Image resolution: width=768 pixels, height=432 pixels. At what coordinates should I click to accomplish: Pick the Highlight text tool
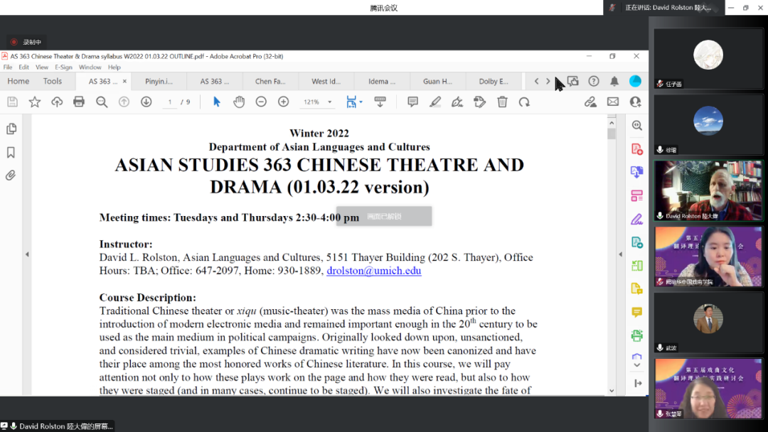tap(435, 102)
